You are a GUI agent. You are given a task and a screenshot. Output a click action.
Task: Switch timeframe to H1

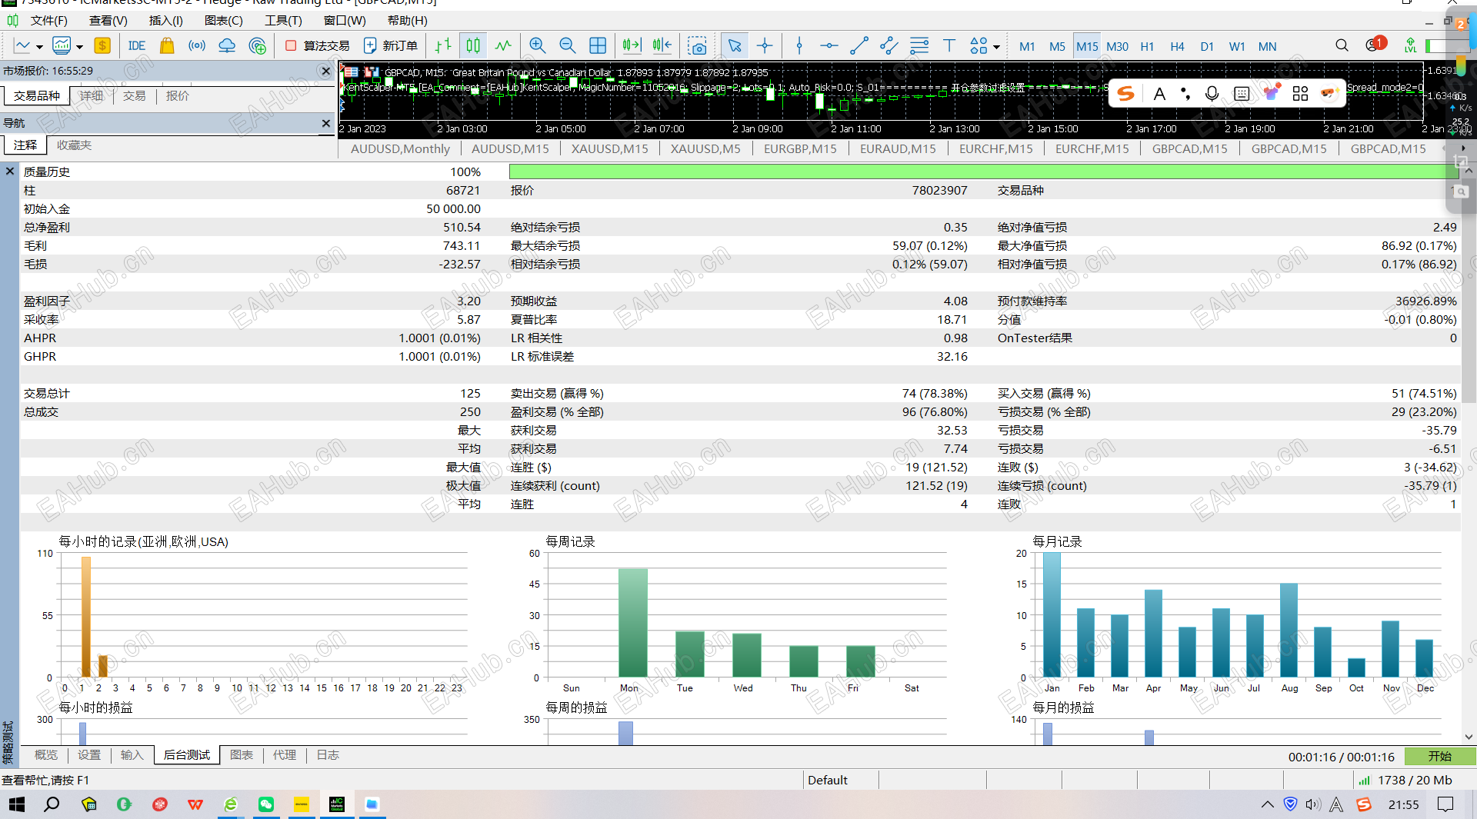[x=1147, y=46]
